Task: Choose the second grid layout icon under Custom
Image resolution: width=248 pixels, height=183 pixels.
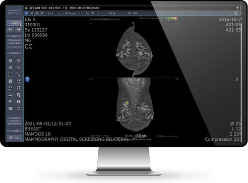Action: pyautogui.click(x=18, y=61)
